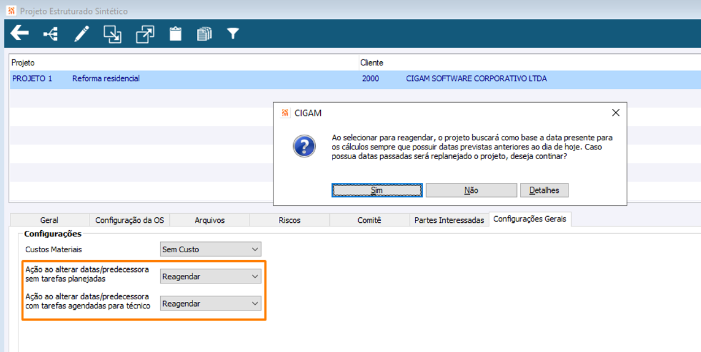The height and width of the screenshot is (352, 701).
Task: Switch to the Arquivos tab
Action: 210,220
